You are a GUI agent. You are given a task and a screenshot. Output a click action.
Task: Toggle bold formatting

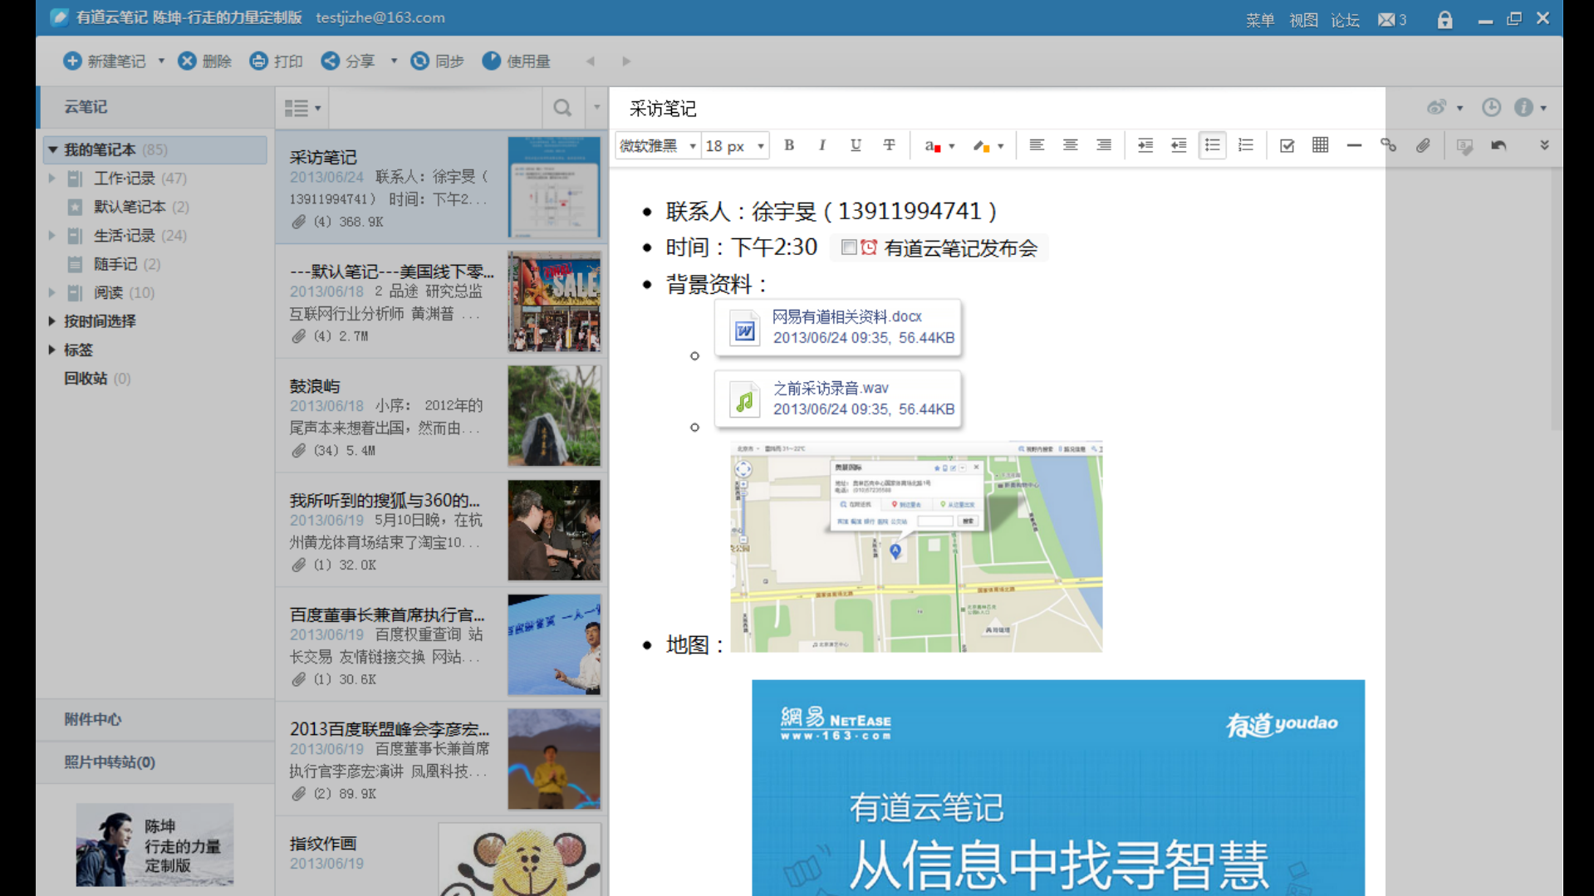[x=788, y=144]
